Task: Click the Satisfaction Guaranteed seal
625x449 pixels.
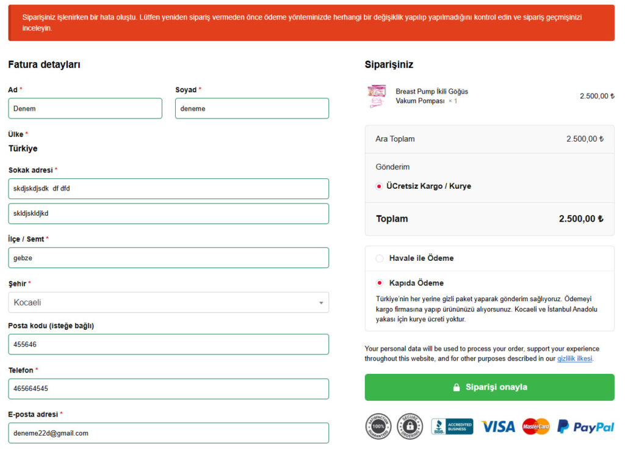Action: tap(378, 426)
